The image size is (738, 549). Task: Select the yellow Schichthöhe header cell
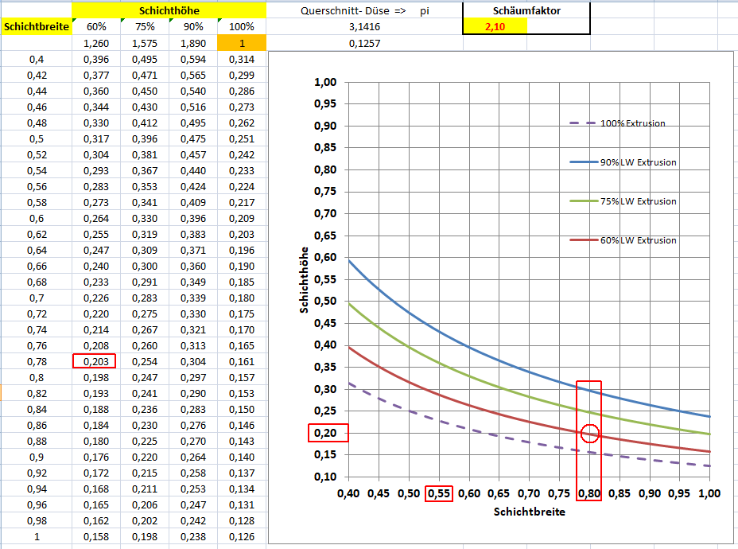click(x=168, y=10)
